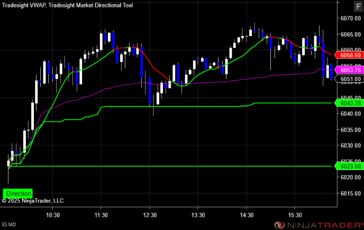Click the 6040.00 price axis label
This screenshot has width=364, height=230.
click(351, 114)
